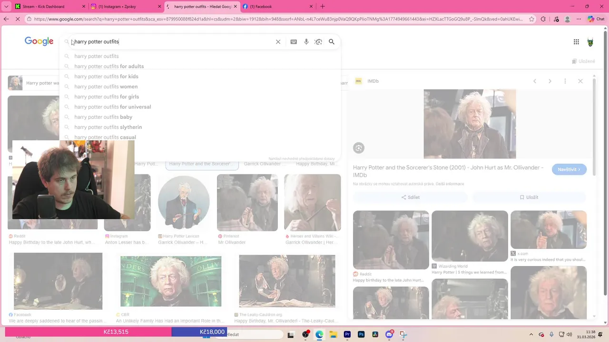Viewport: 609px width, 342px height.
Task: Open the Google apps grid
Action: (x=576, y=42)
